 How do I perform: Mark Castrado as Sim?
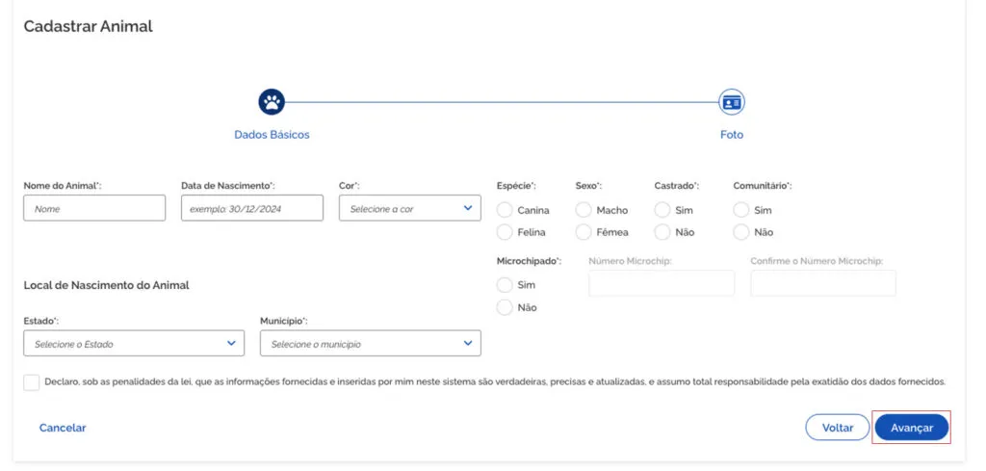662,210
